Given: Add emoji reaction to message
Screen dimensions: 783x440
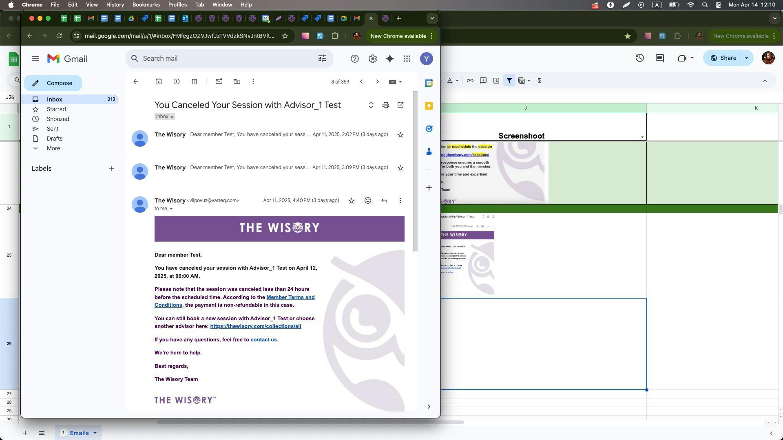Looking at the screenshot, I should (x=368, y=200).
